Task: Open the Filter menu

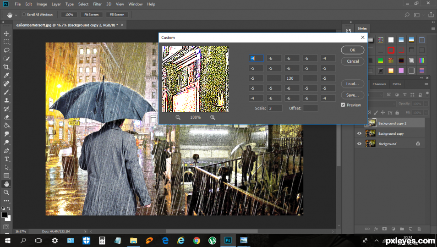Action: point(97,4)
